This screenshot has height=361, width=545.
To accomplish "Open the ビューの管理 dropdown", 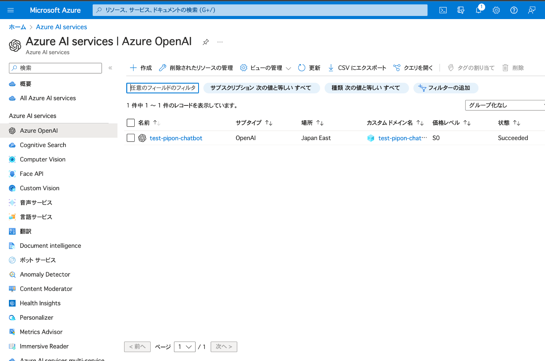I will coord(265,68).
